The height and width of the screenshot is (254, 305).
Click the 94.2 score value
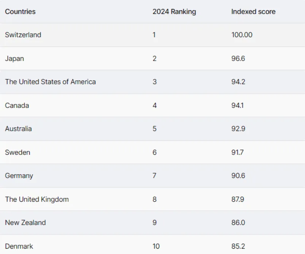point(238,82)
